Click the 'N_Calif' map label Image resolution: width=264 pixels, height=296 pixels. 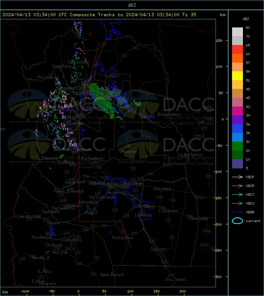(112, 76)
